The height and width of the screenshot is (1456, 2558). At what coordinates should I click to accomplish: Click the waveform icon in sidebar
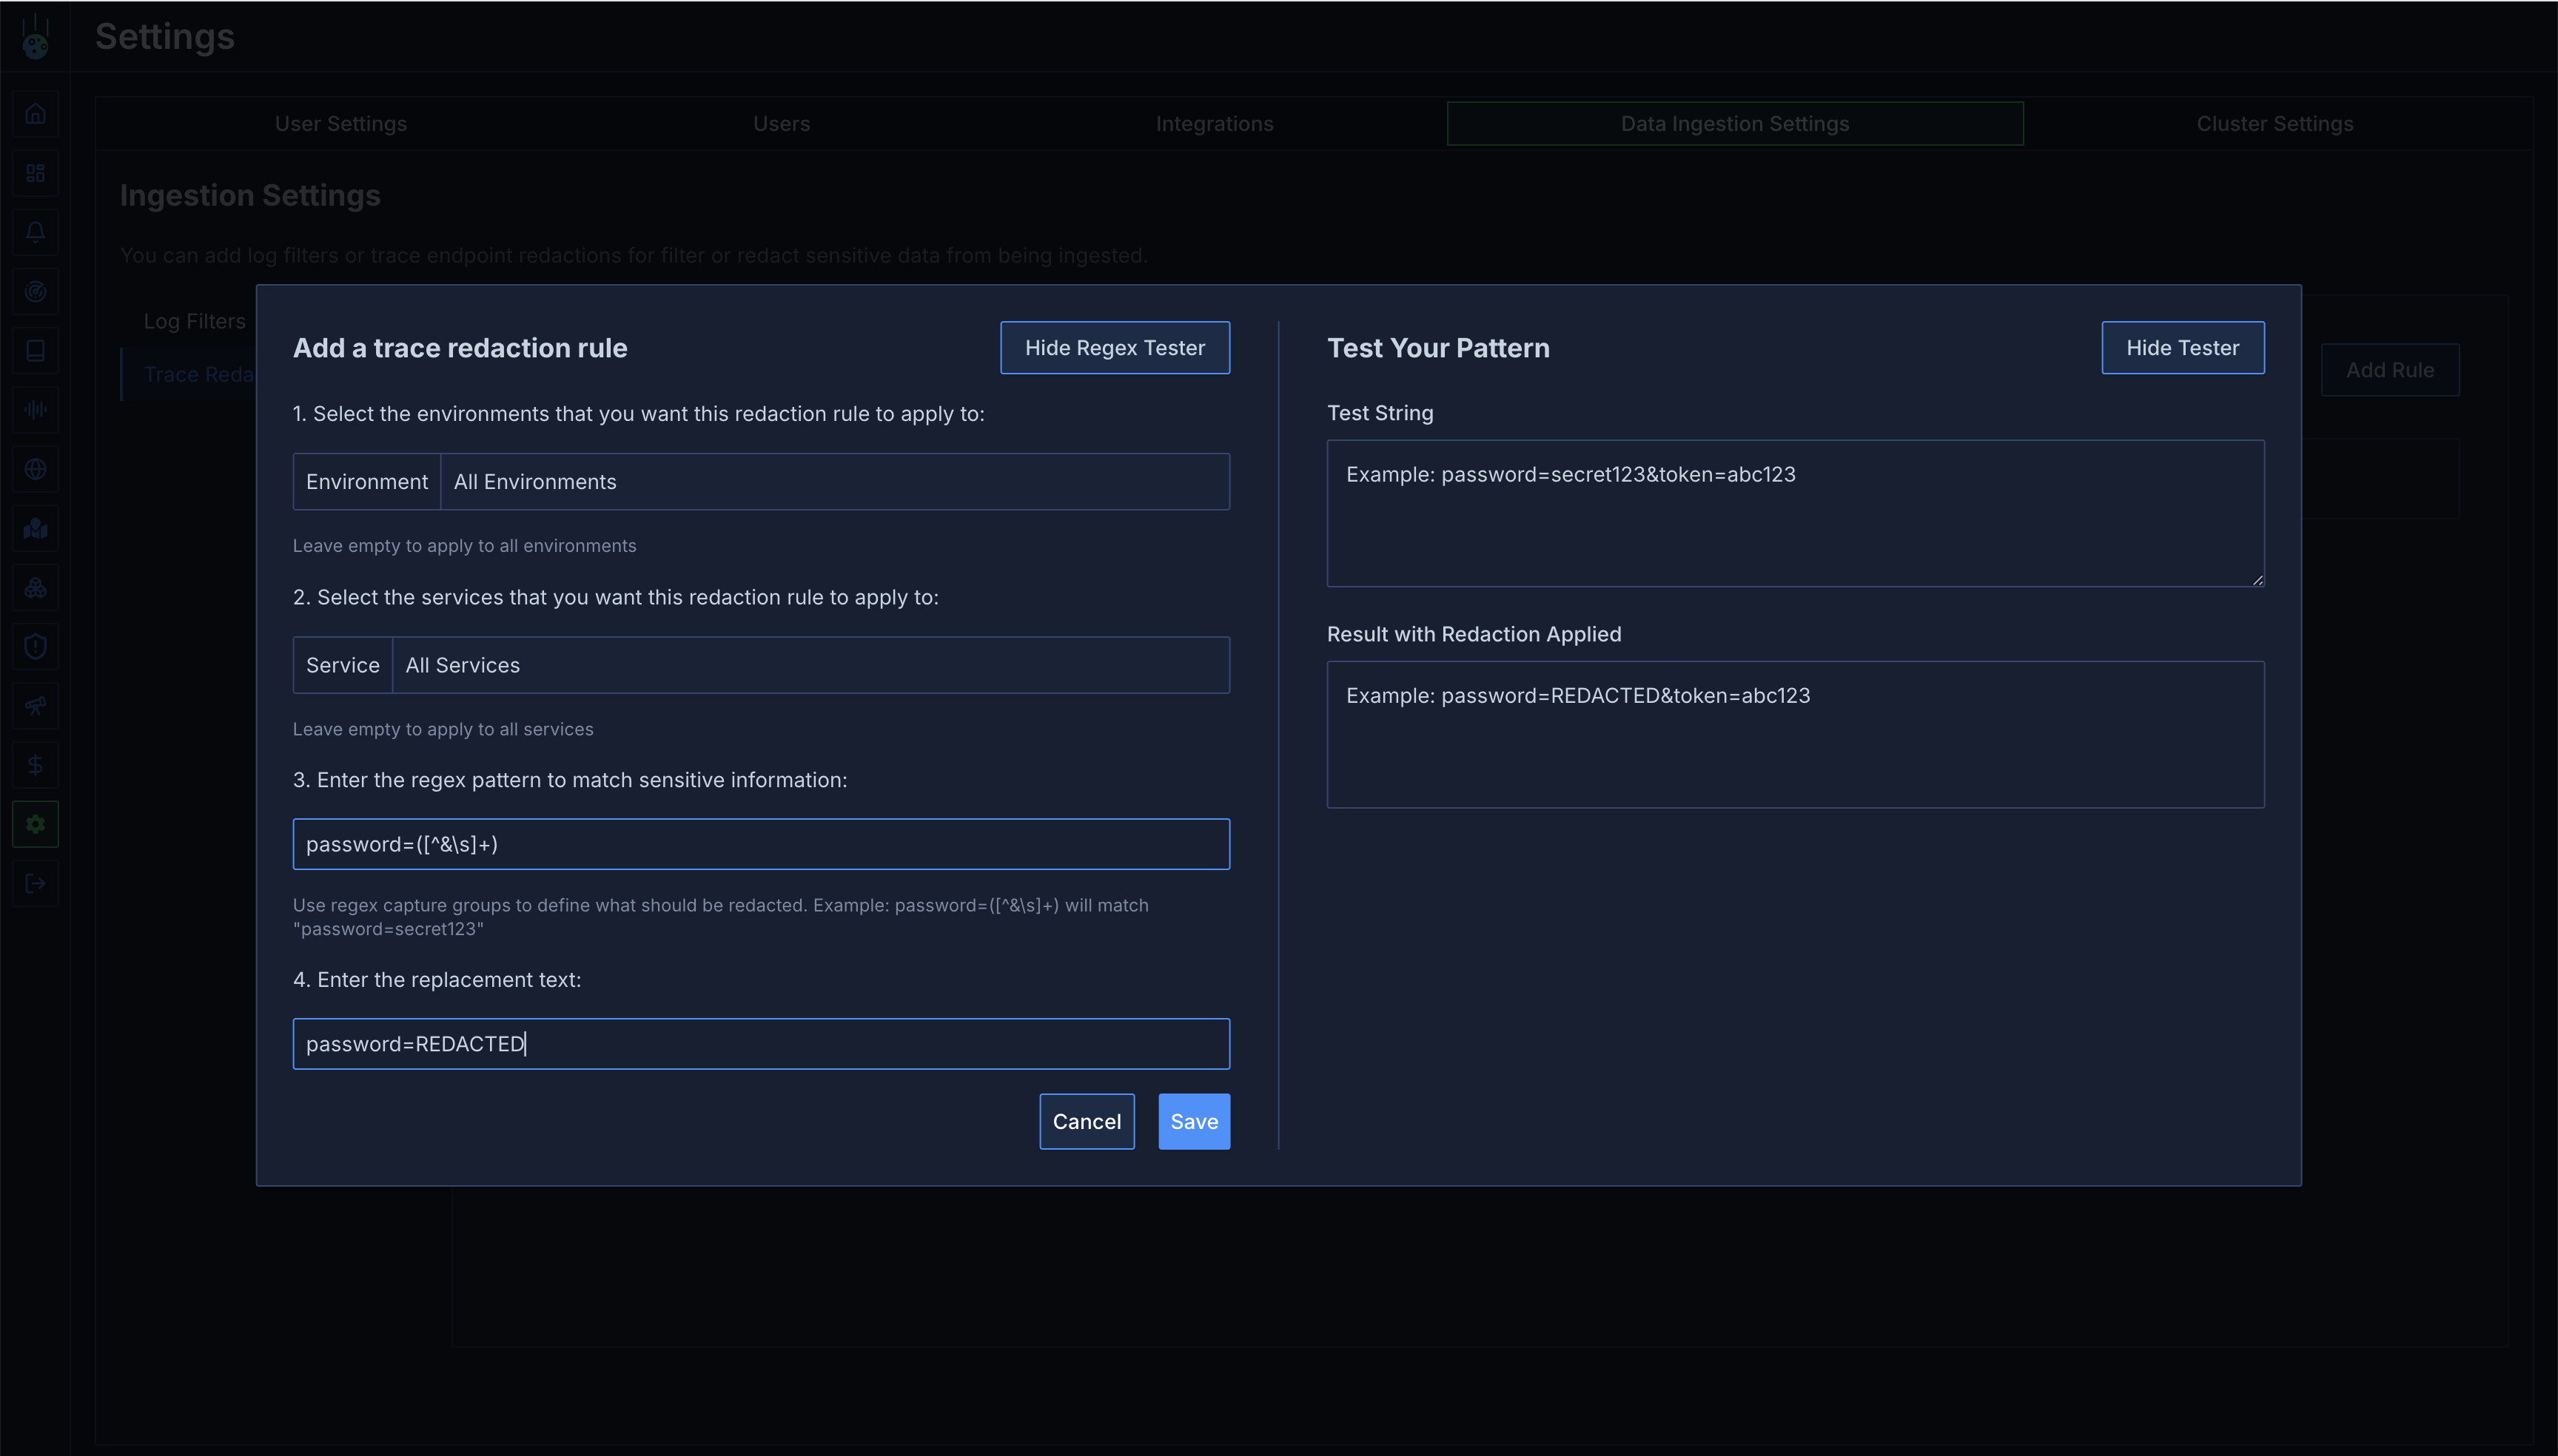(35, 410)
